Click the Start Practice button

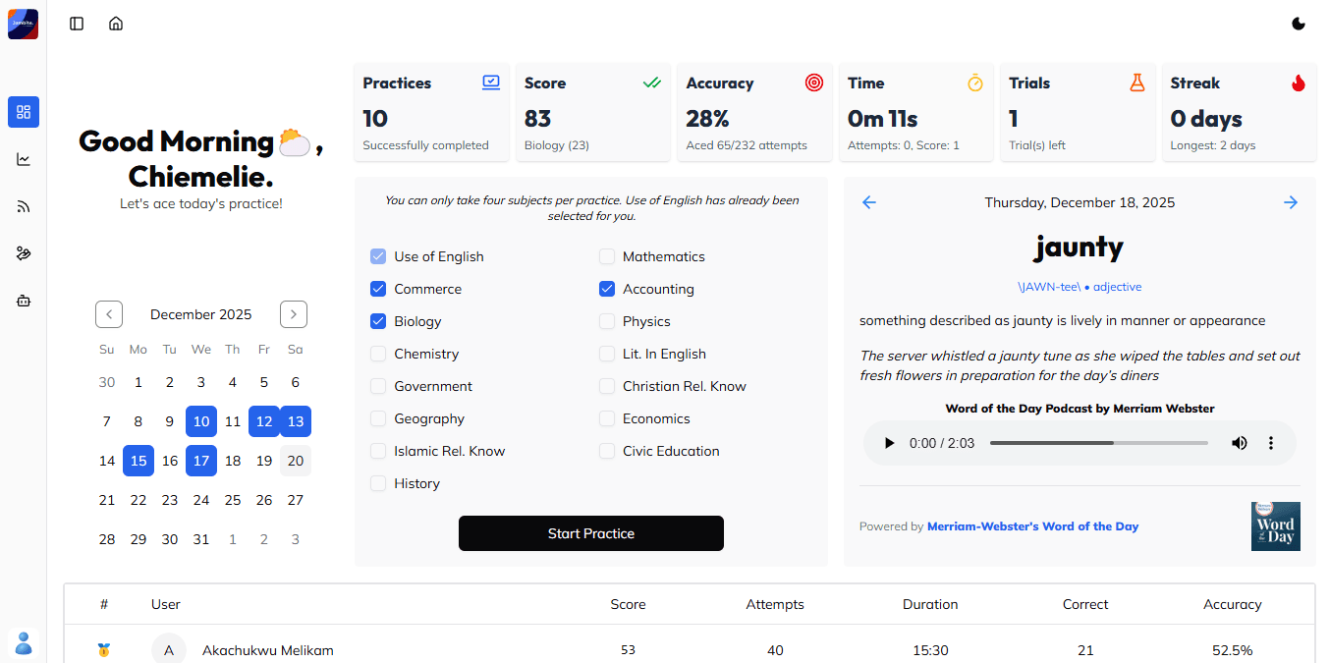[591, 533]
